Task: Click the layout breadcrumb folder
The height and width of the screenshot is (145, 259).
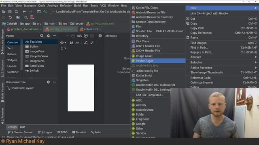Action: 76,24
